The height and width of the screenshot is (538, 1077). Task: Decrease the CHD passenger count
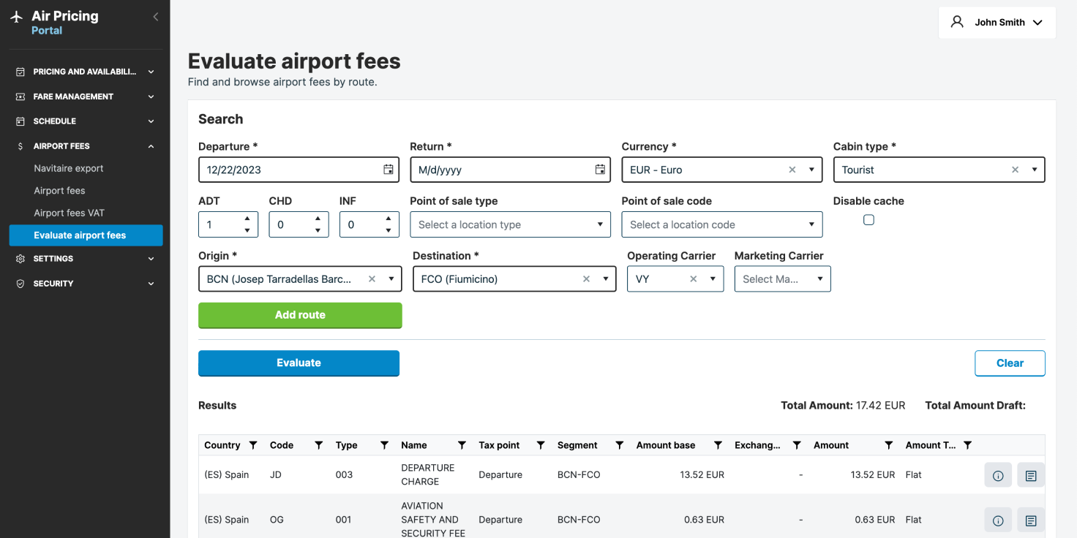[x=318, y=230]
